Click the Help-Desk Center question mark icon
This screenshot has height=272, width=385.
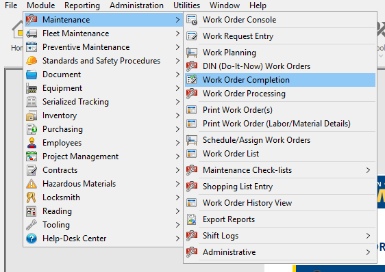pyautogui.click(x=32, y=239)
